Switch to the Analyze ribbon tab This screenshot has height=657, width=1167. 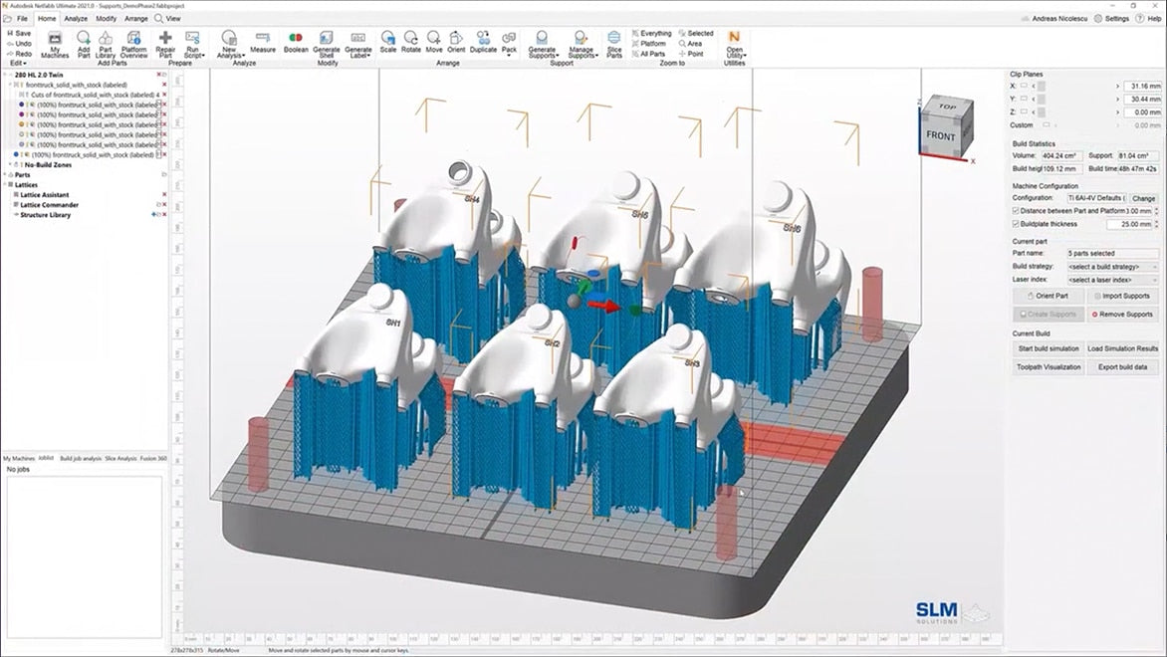point(76,18)
